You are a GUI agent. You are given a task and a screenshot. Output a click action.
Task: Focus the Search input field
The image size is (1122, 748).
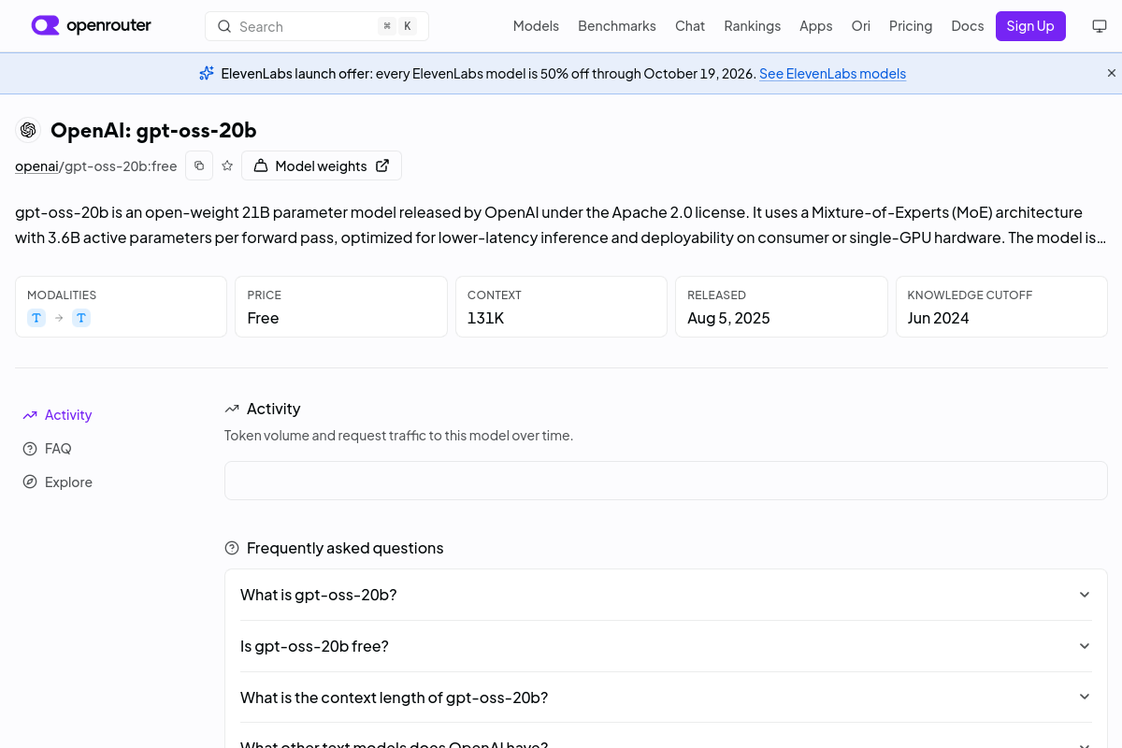point(317,26)
